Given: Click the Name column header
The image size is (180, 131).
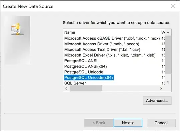Looking at the screenshot, I should pyautogui.click(x=70, y=32).
